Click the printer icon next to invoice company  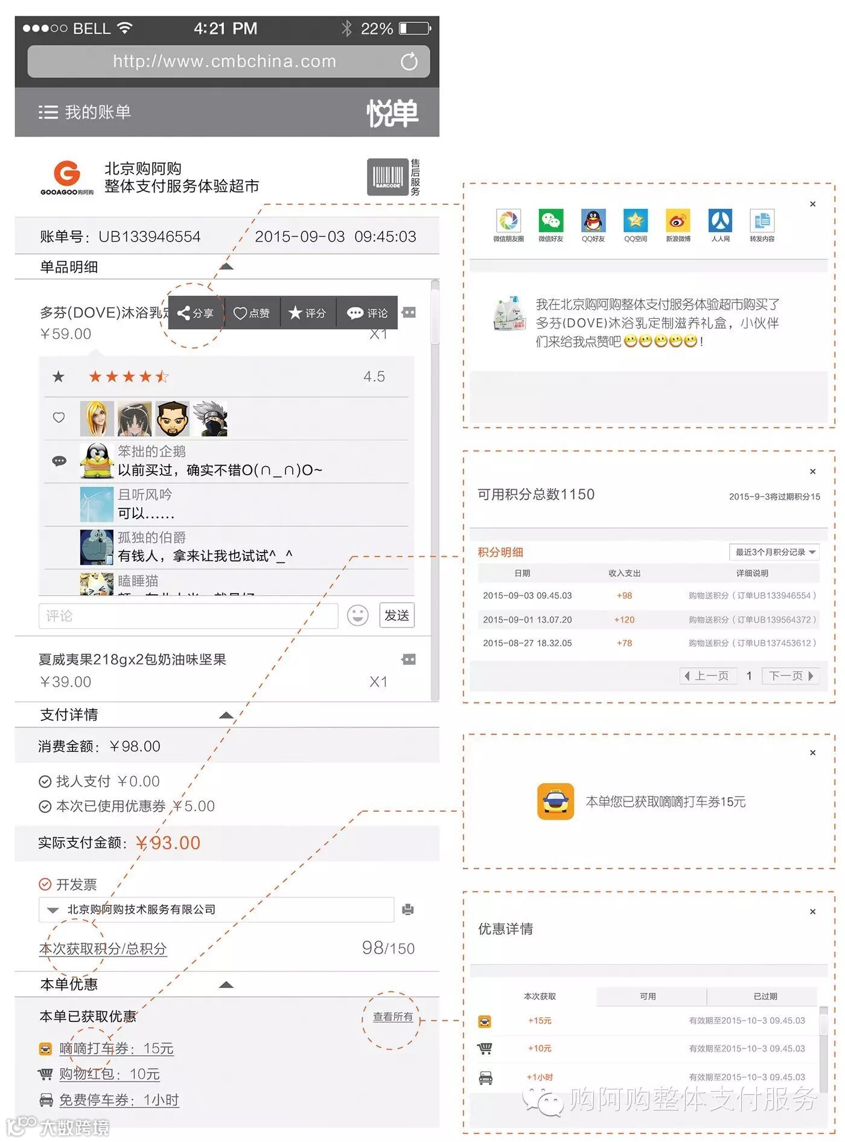coord(408,909)
